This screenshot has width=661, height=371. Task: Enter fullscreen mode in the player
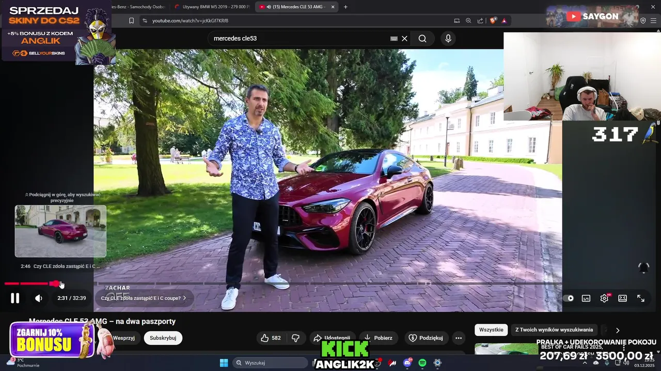tap(641, 298)
